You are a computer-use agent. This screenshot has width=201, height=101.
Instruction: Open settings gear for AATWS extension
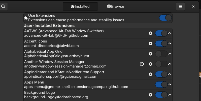pyautogui.click(x=151, y=33)
